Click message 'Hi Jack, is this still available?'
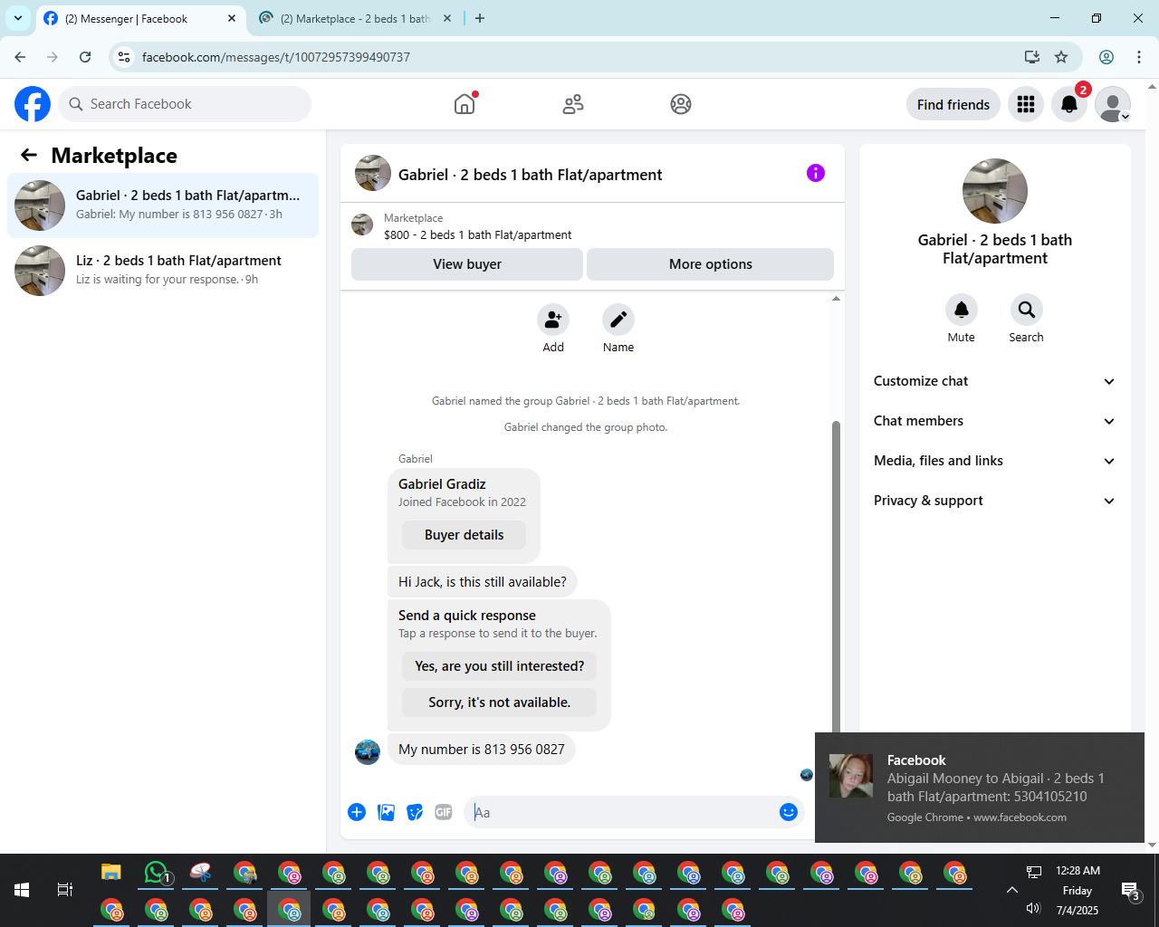The height and width of the screenshot is (927, 1159). pos(483,582)
